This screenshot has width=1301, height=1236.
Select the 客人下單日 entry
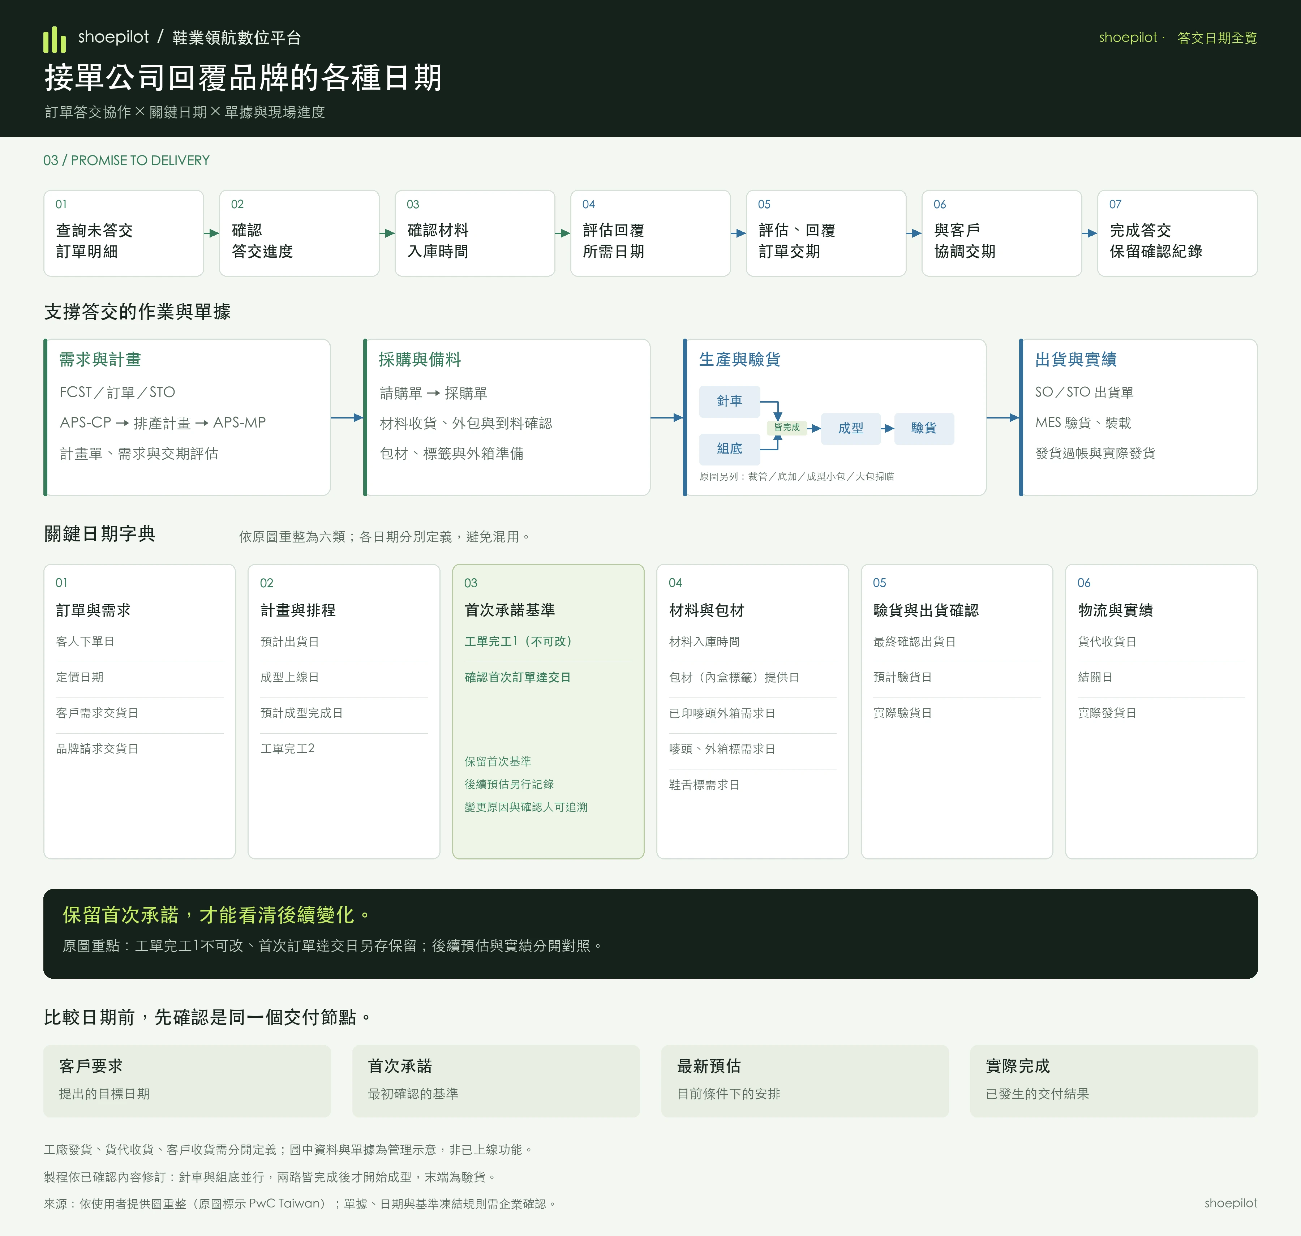[x=85, y=642]
